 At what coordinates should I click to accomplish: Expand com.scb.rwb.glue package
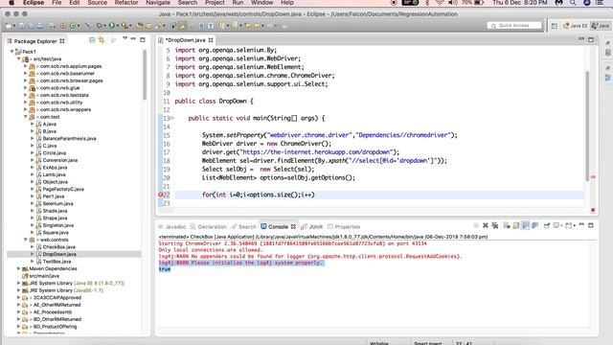(26, 87)
